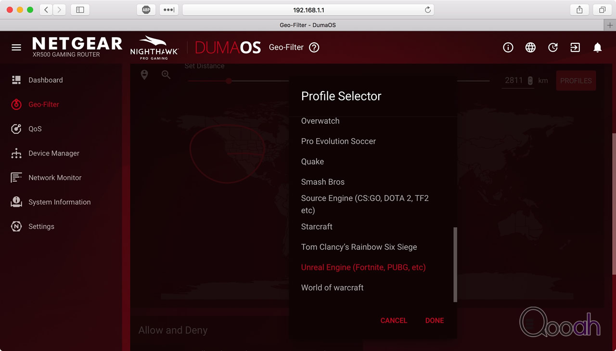Click the password extension dots icon
Image resolution: width=616 pixels, height=351 pixels.
tap(169, 10)
